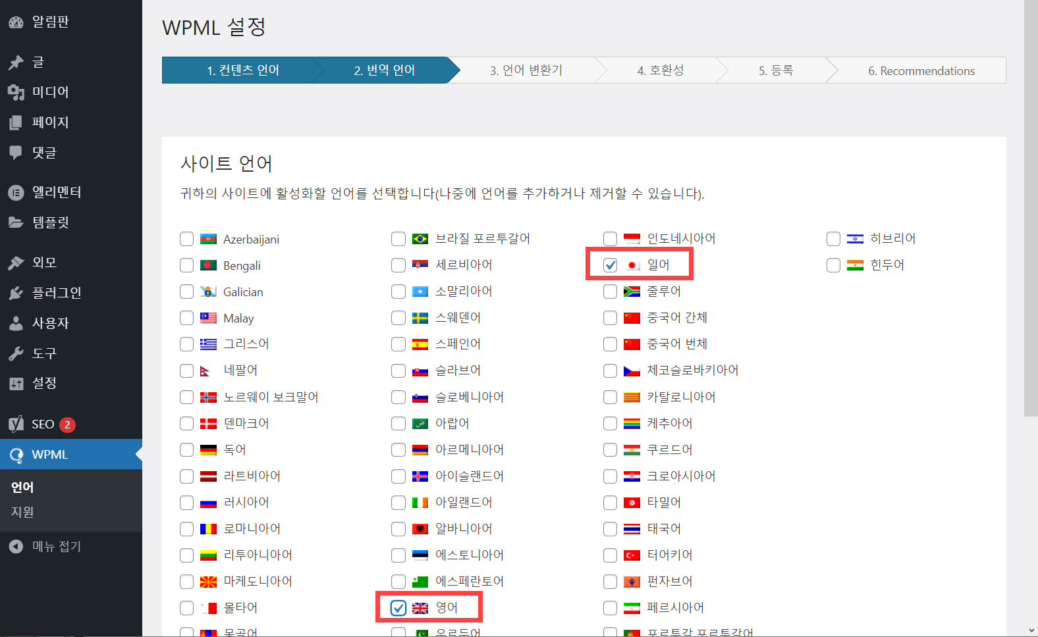Click the 미디어 media icon

pos(16,93)
